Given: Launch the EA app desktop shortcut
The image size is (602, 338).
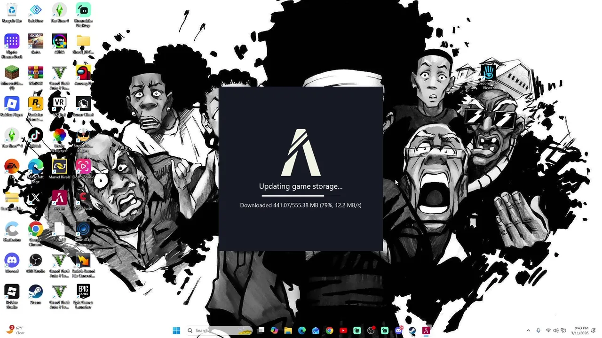Looking at the screenshot, I should [12, 169].
